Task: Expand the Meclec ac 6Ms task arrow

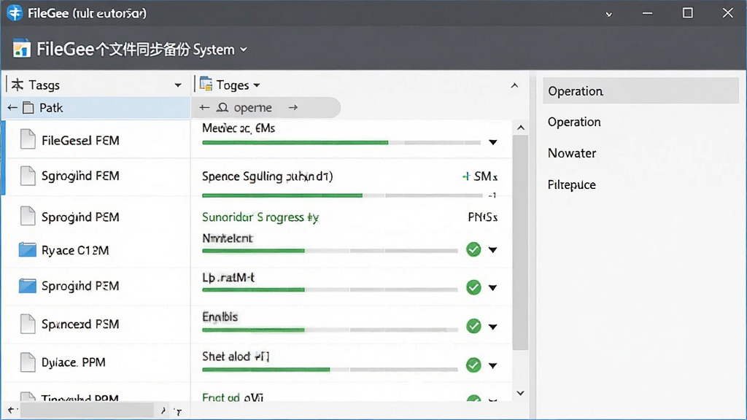Action: (x=493, y=142)
